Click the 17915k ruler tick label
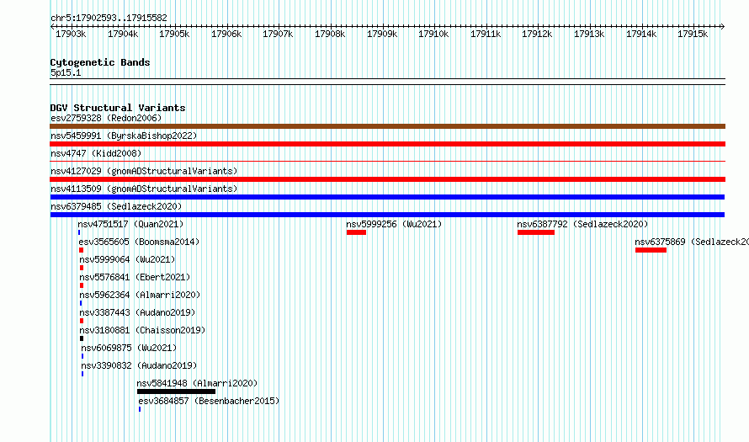This screenshot has width=749, height=442. 693,34
